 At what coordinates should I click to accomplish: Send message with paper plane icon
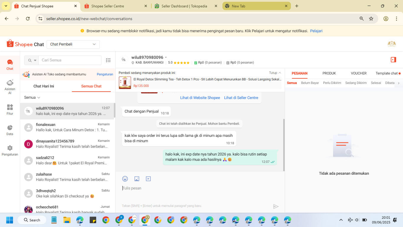point(276,206)
